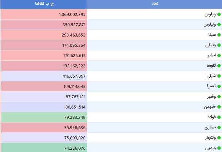Click the green cell showing 79,283,248
Image resolution: width=222 pixels, height=152 pixels.
[x=44, y=117]
